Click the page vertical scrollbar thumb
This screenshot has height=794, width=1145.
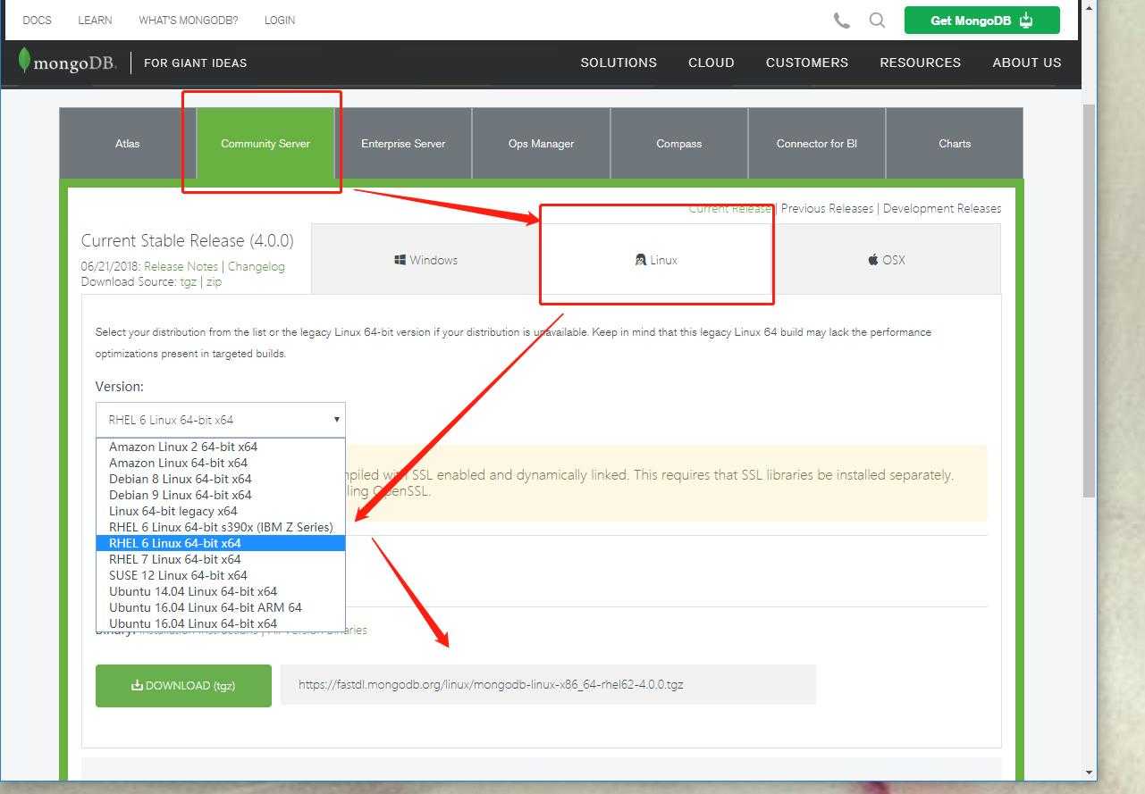(1089, 300)
